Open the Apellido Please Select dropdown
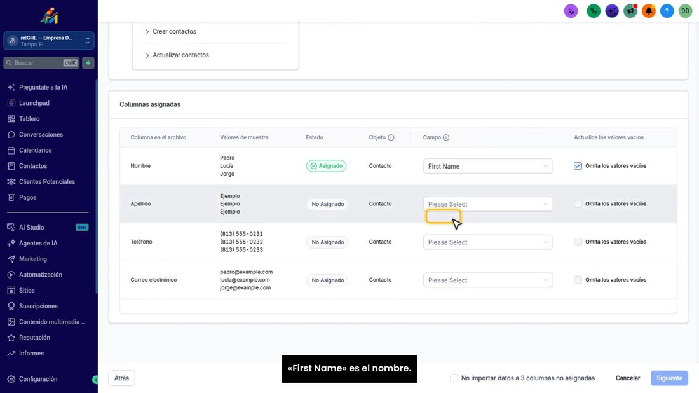Viewport: 699px width, 393px height. (x=487, y=204)
